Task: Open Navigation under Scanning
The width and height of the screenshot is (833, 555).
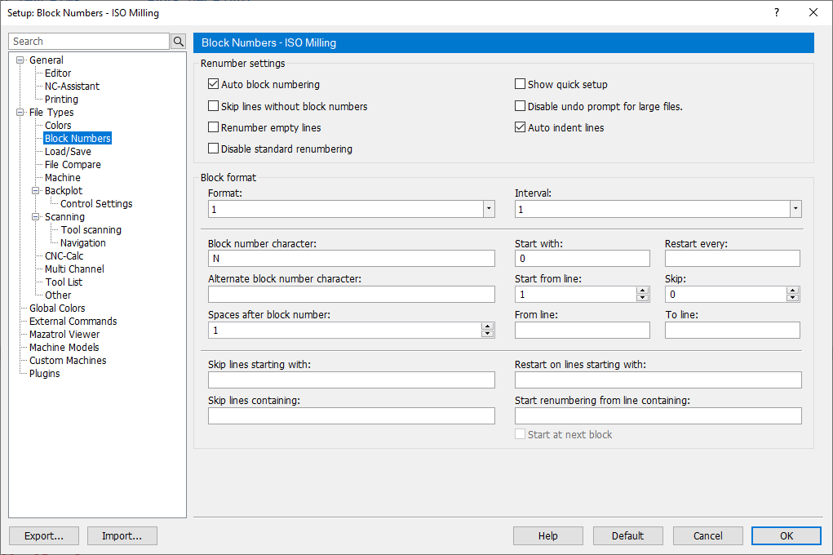Action: (x=83, y=243)
